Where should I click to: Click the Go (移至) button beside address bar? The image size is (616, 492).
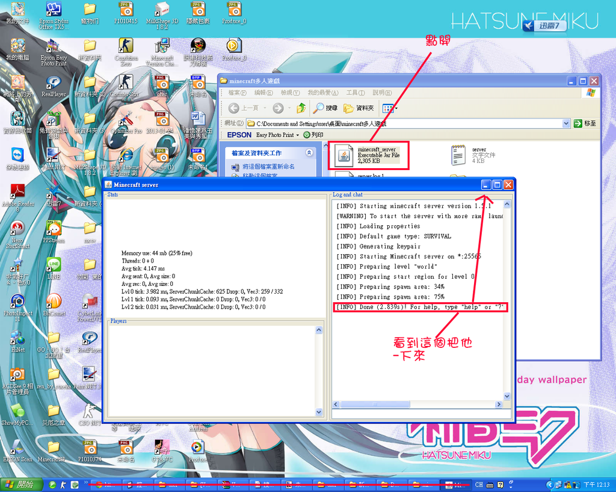tap(585, 124)
